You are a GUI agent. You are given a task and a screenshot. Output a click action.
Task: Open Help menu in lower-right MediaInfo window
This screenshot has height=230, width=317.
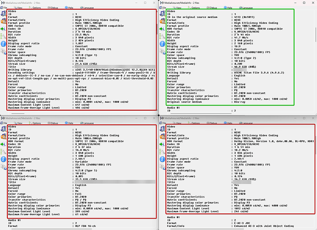pyautogui.click(x=228, y=123)
